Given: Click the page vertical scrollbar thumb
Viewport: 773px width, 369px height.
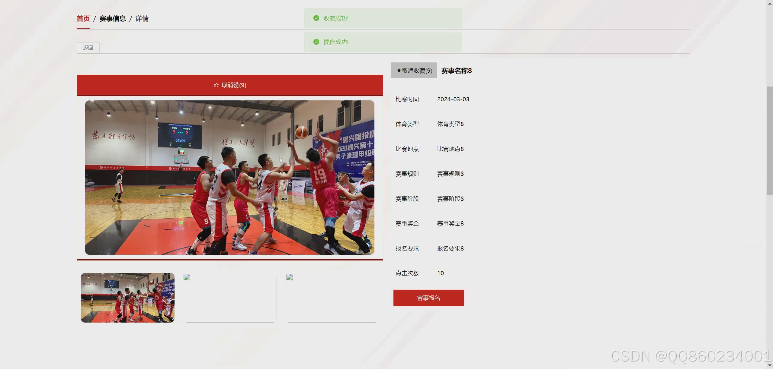Looking at the screenshot, I should point(770,140).
